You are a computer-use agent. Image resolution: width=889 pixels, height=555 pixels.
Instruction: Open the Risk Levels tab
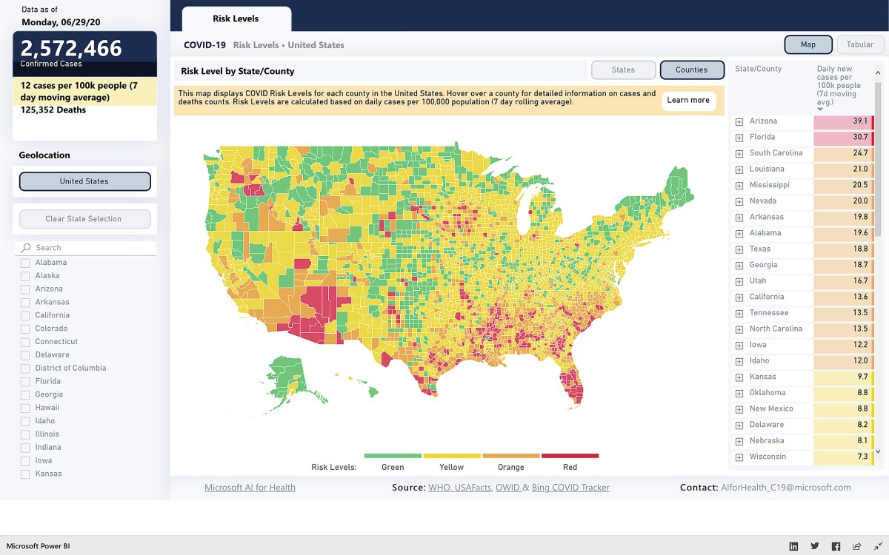click(x=236, y=18)
